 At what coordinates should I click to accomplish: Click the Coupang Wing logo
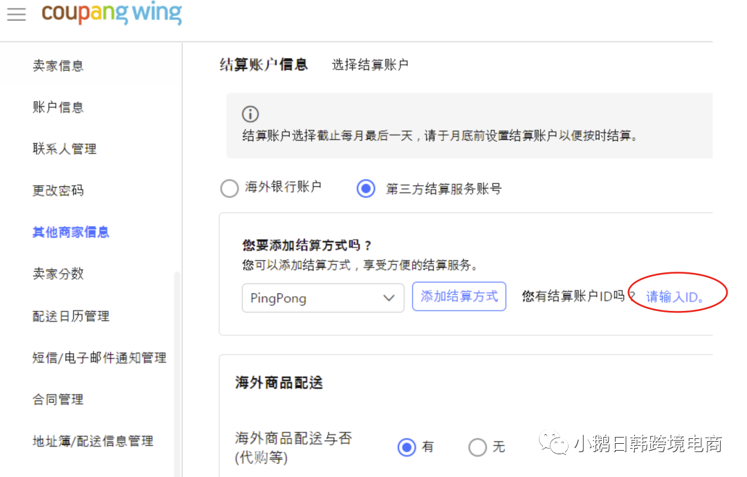pyautogui.click(x=111, y=14)
